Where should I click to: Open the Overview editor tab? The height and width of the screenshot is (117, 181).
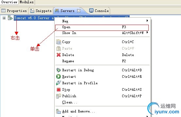[9, 2]
